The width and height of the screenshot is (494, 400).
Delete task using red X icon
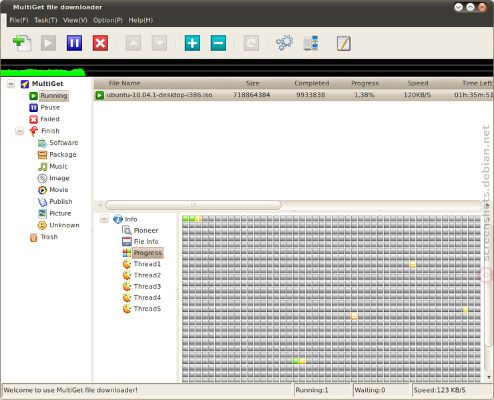coord(101,43)
